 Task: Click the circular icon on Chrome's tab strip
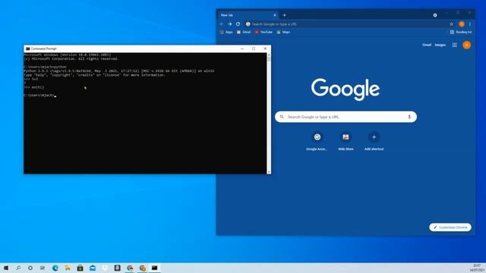435,15
